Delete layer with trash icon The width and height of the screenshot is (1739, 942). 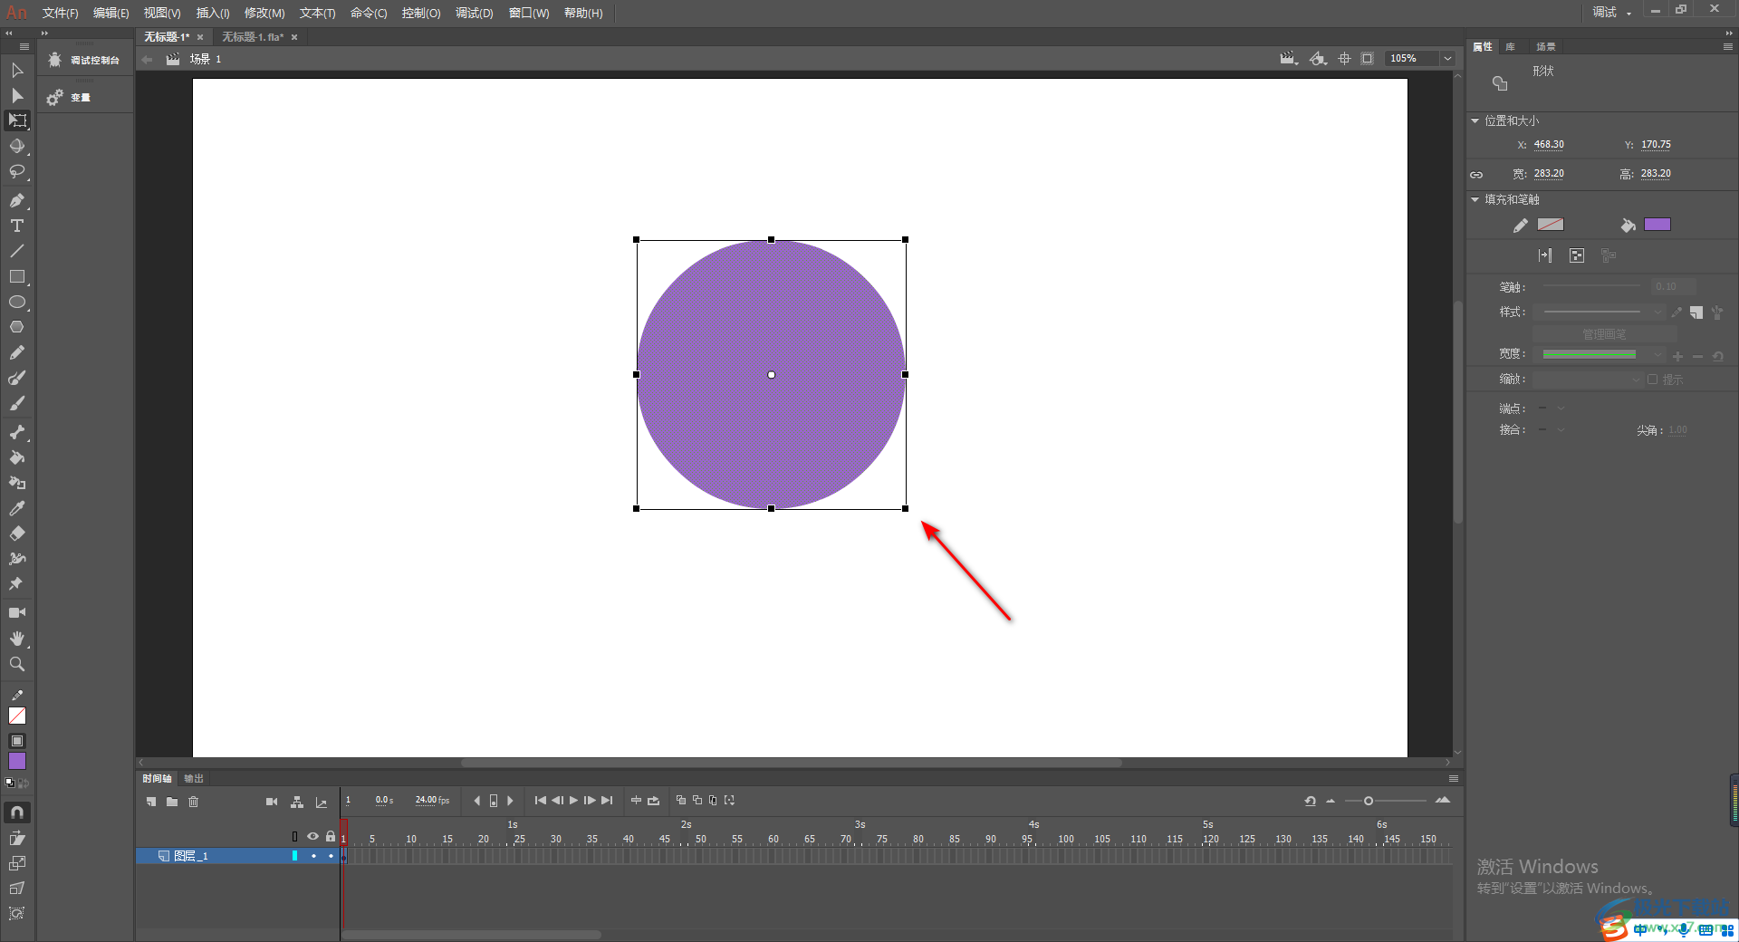point(193,802)
